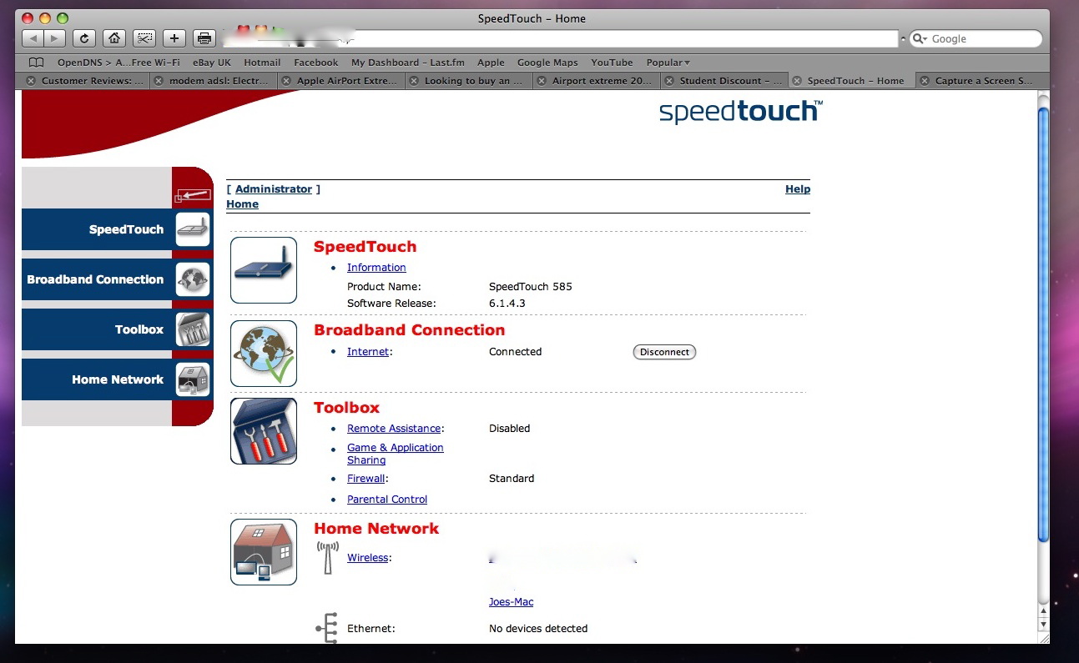1079x663 pixels.
Task: Open Game & Application Sharing link
Action: click(x=396, y=454)
